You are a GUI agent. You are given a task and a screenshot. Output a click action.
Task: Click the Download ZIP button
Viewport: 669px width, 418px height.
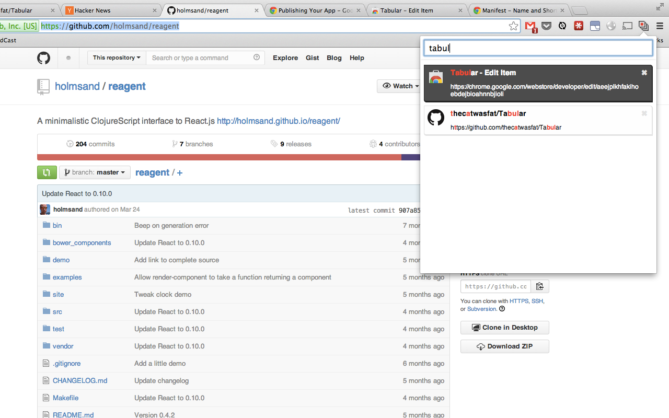pyautogui.click(x=505, y=346)
